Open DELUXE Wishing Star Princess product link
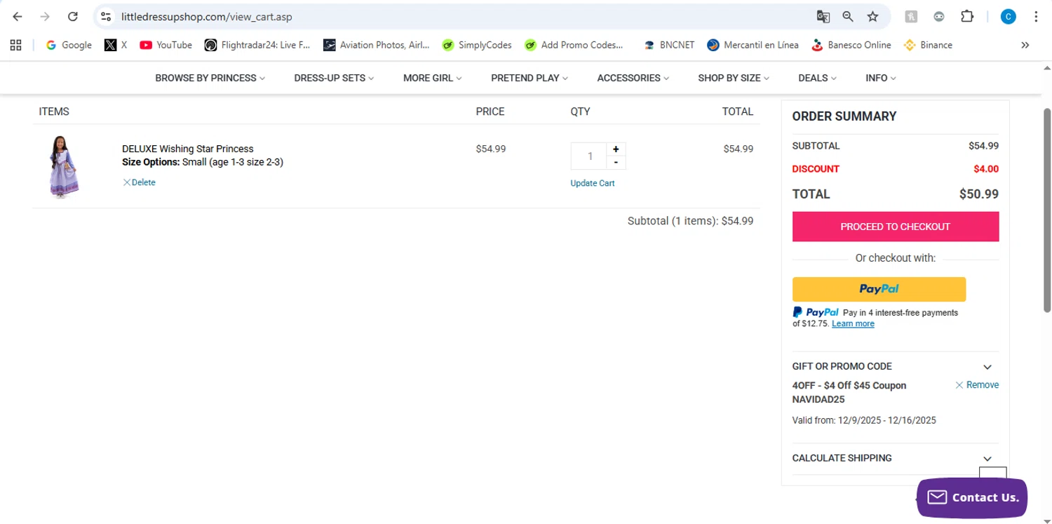1052x524 pixels. pos(188,149)
